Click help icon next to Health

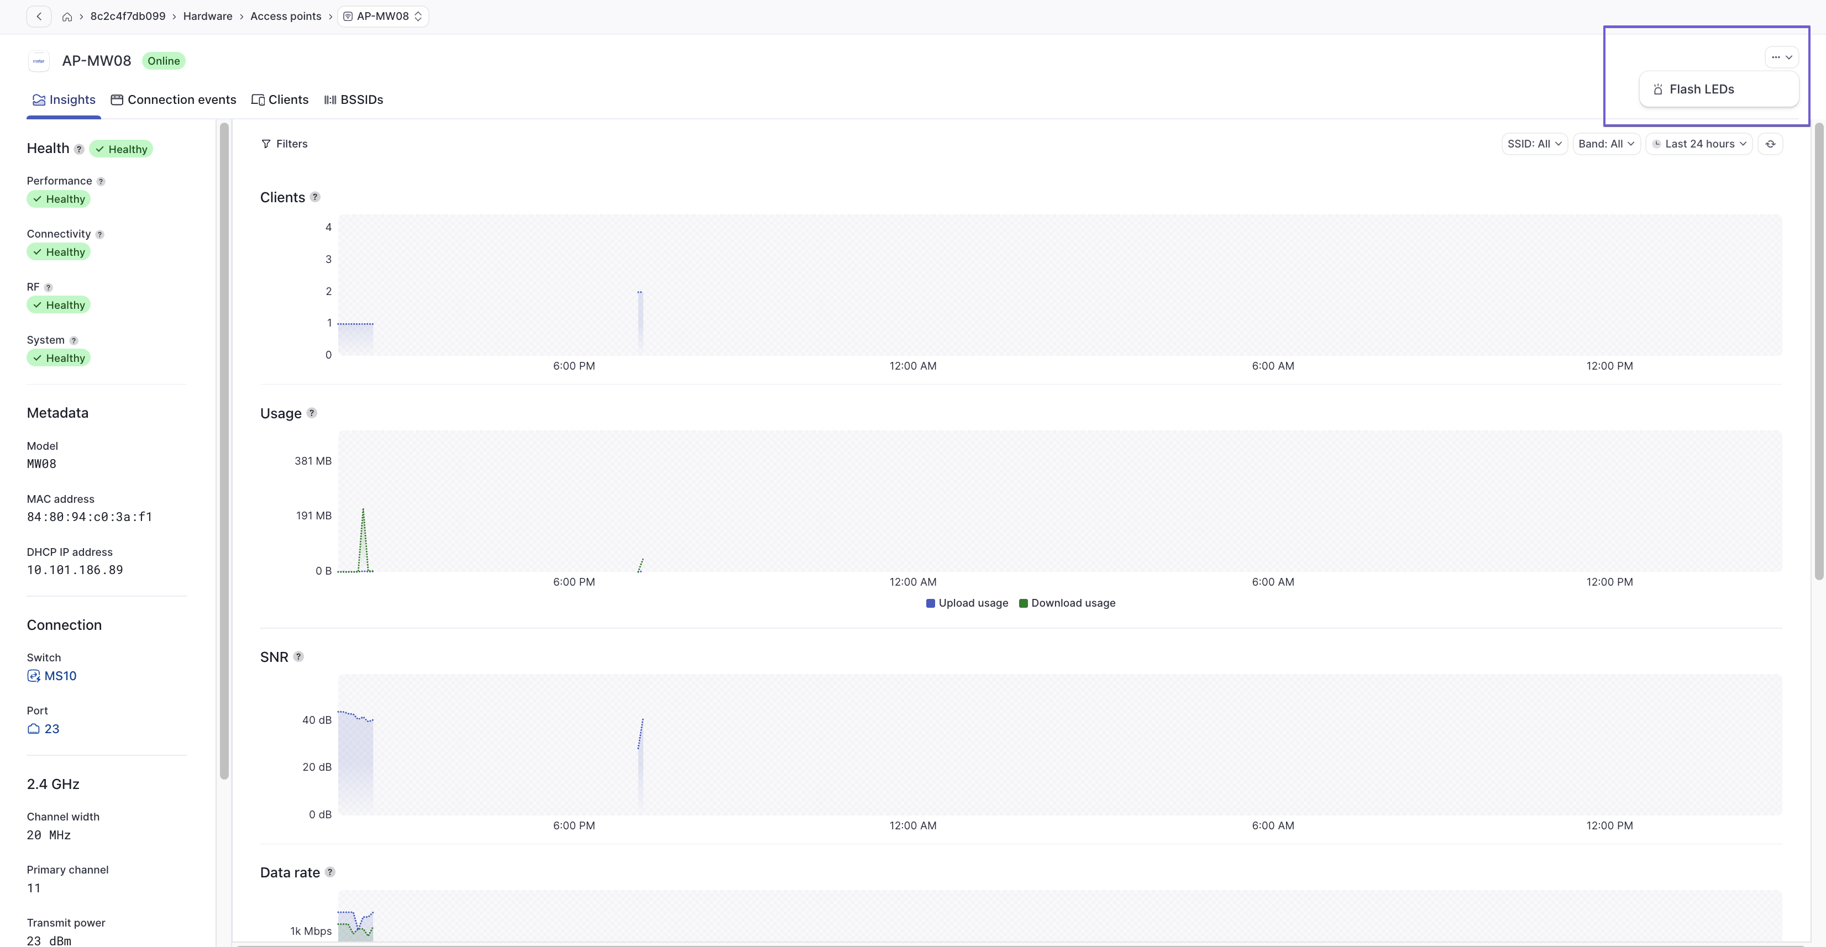click(x=80, y=150)
